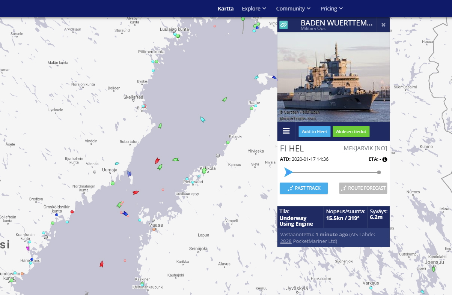Screen dimensions: 452x295
Task: Select the blue vessel east of Uumaja
Action: point(130,174)
